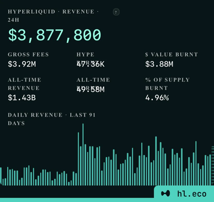Click the Hyperliquid · Revenue · 24H heading
This screenshot has height=202, width=214.
[x=53, y=16]
